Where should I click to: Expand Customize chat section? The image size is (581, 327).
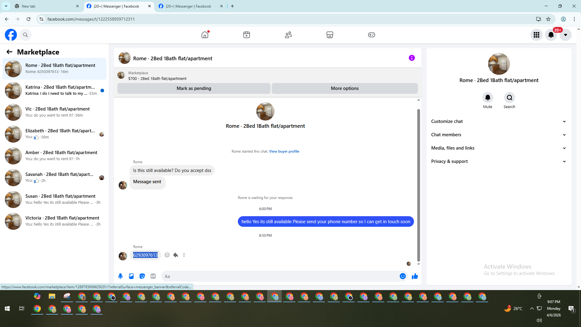coord(499,121)
